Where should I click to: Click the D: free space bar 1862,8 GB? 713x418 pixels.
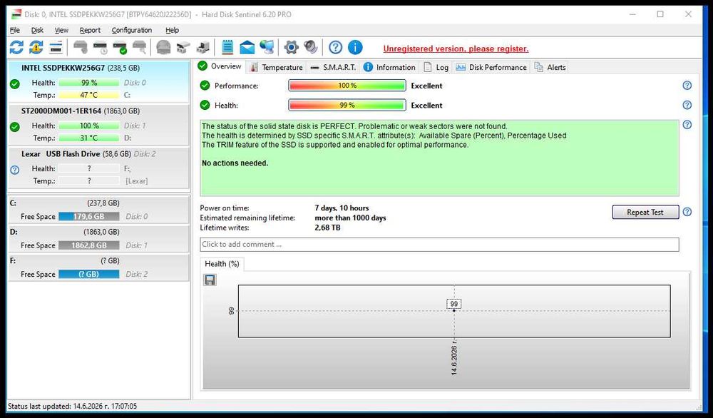click(x=89, y=245)
